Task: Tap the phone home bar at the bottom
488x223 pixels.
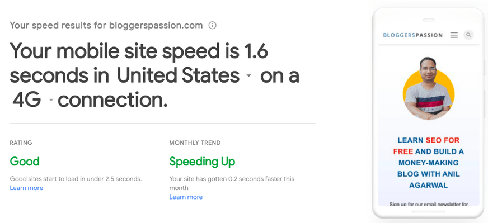Action: click(429, 212)
